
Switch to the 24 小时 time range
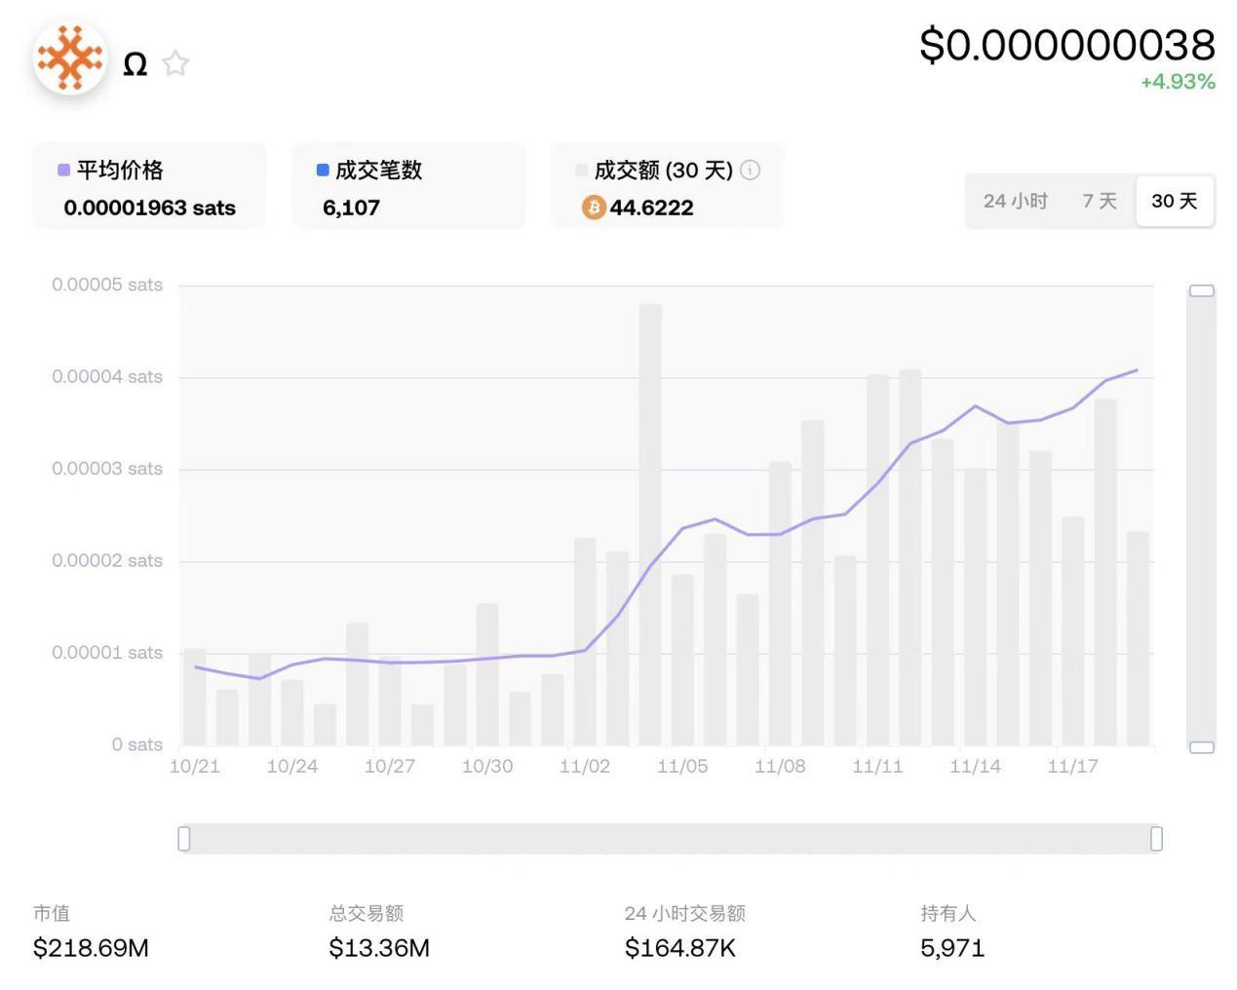point(1015,201)
